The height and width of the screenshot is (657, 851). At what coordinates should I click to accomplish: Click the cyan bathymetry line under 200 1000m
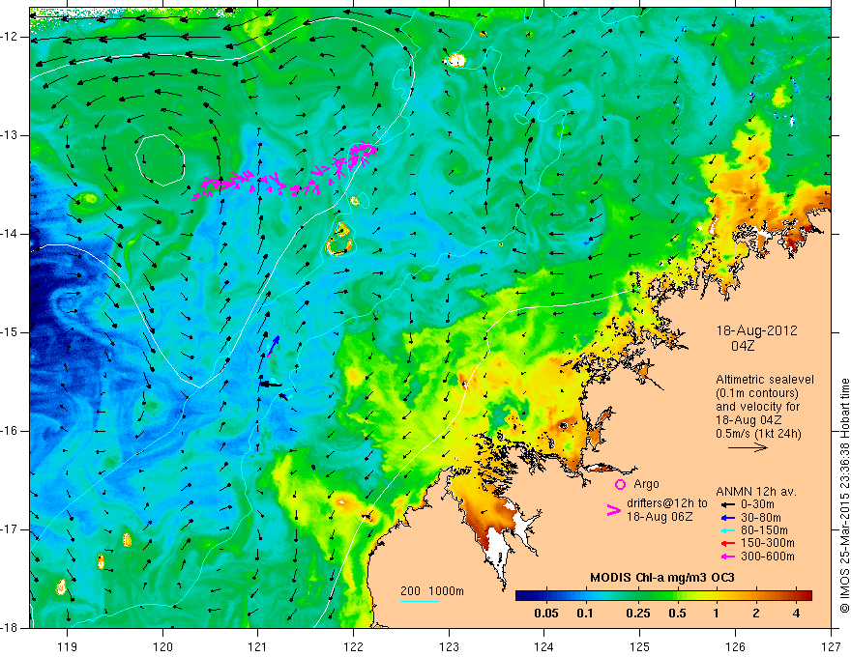pos(420,601)
